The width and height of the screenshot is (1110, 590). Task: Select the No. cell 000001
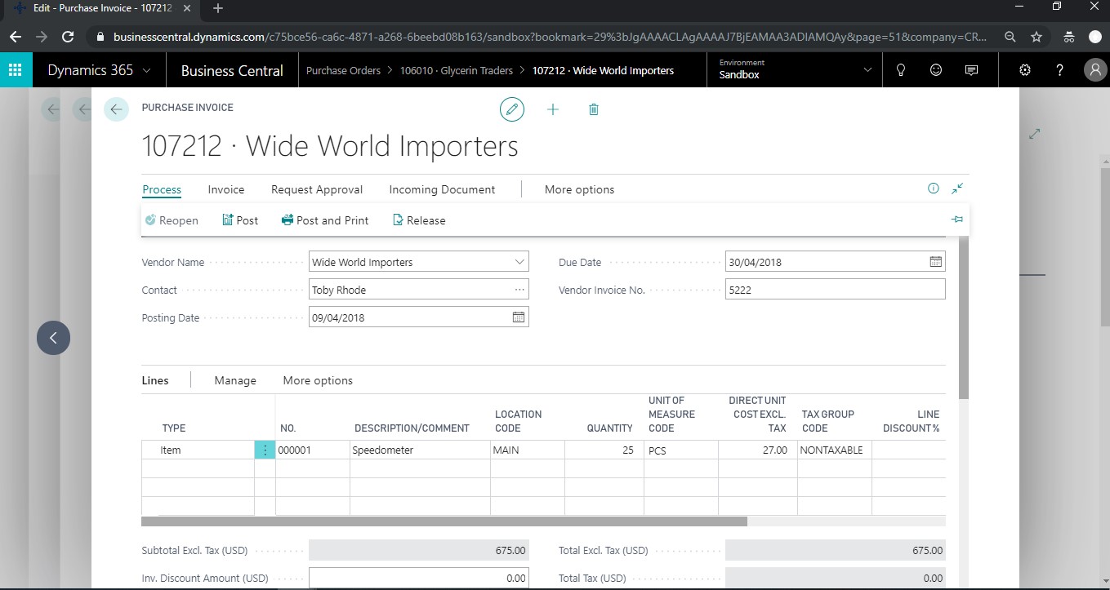pos(313,450)
